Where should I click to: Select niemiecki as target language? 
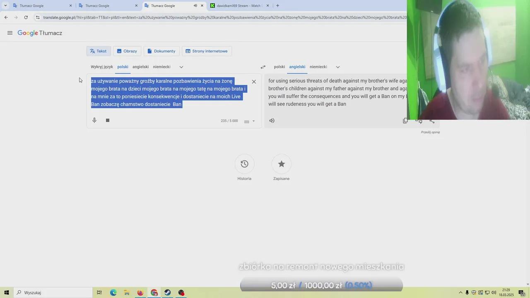click(x=318, y=67)
